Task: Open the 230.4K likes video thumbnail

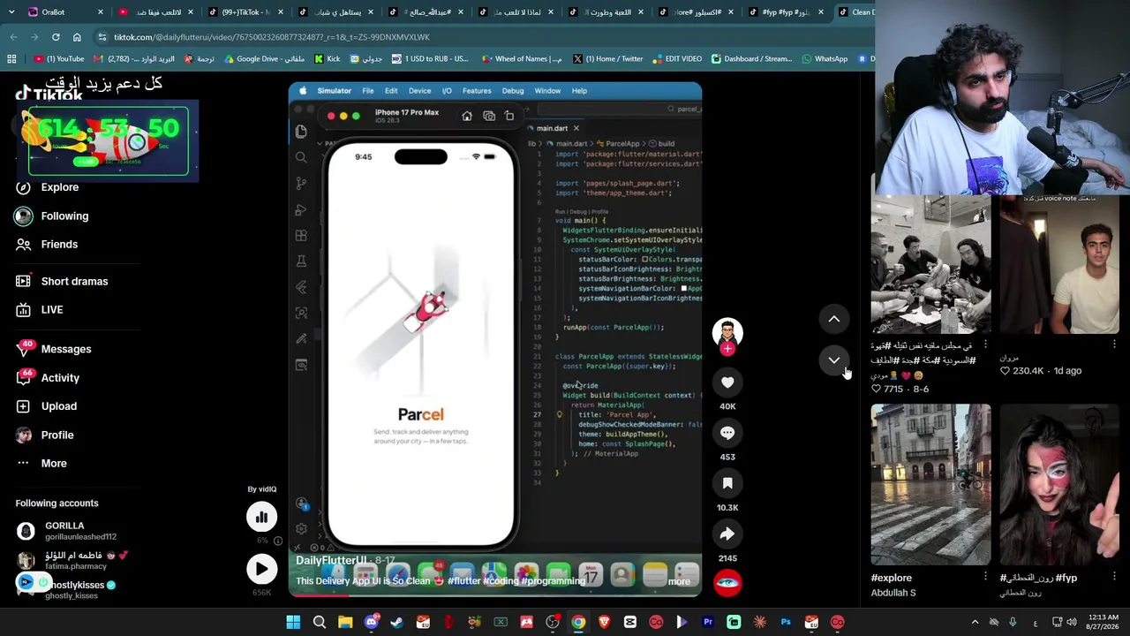Action: click(1059, 265)
